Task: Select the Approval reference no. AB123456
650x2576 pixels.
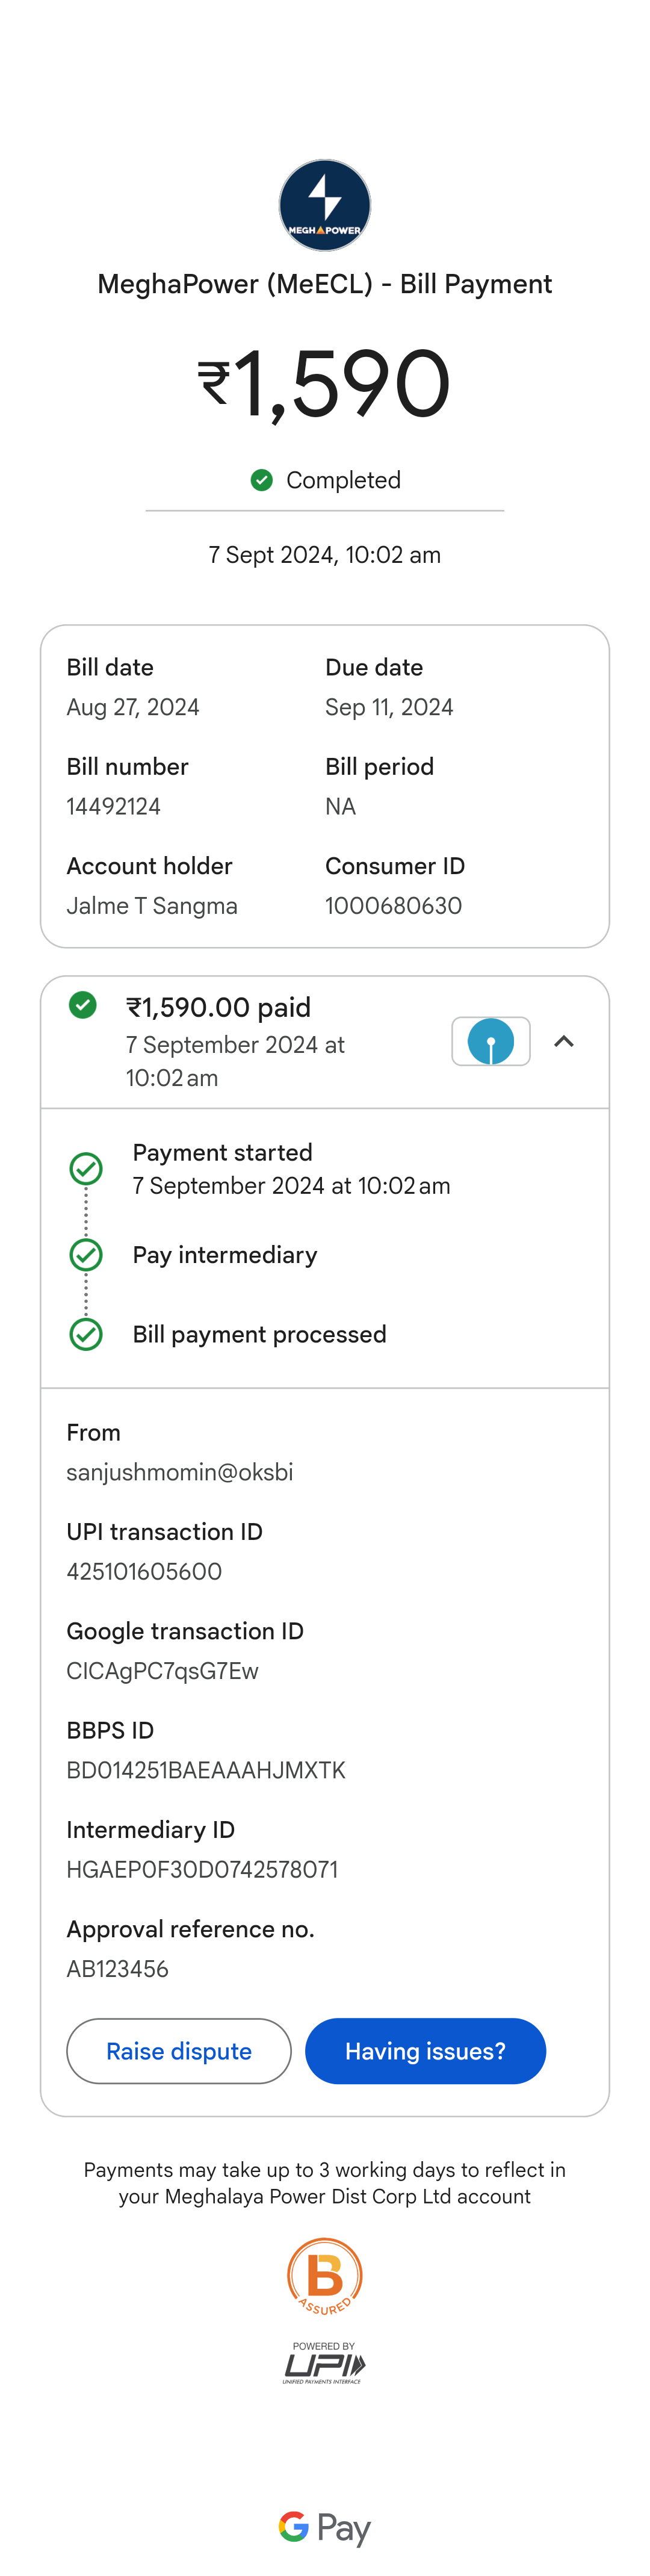Action: tap(117, 1969)
